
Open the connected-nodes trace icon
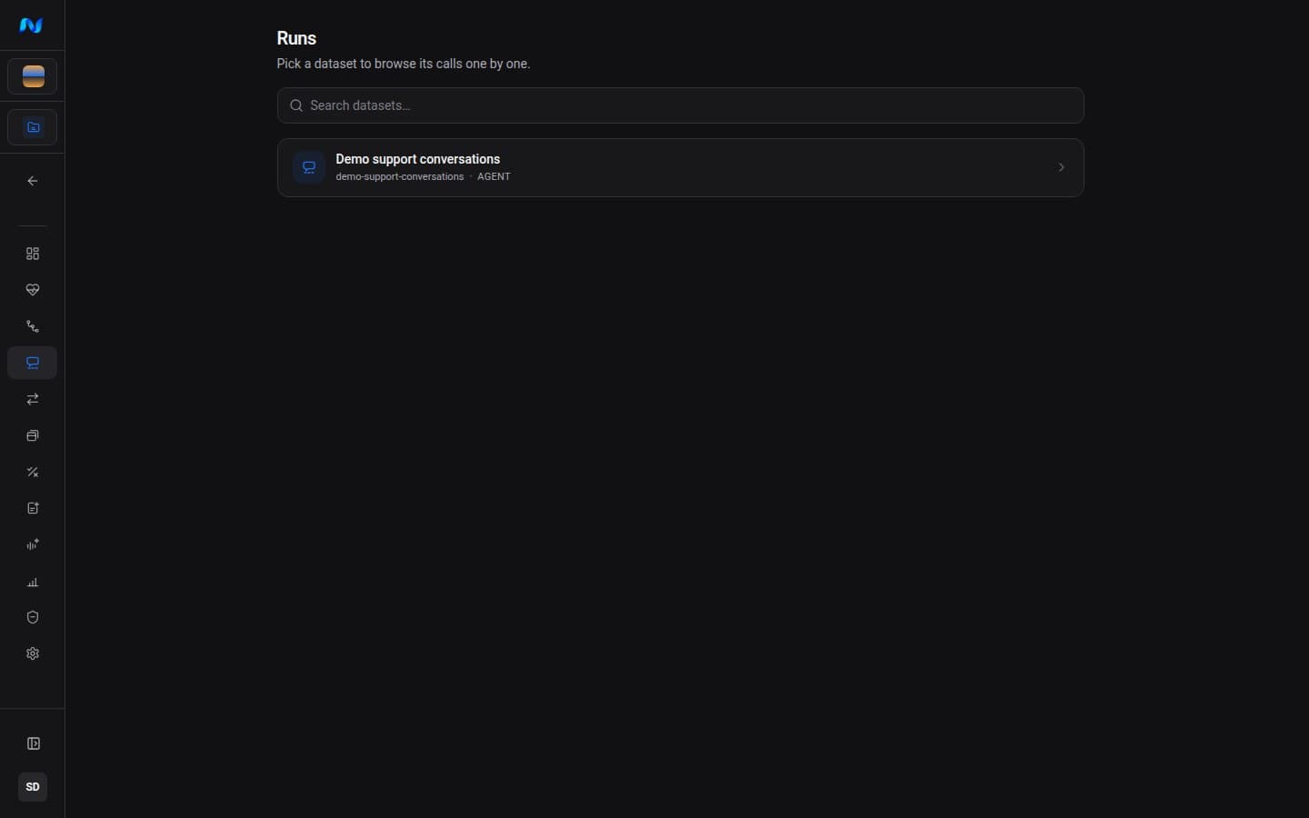point(33,326)
